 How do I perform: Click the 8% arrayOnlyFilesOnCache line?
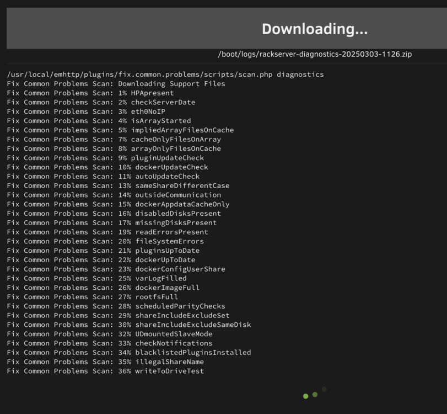coord(114,148)
